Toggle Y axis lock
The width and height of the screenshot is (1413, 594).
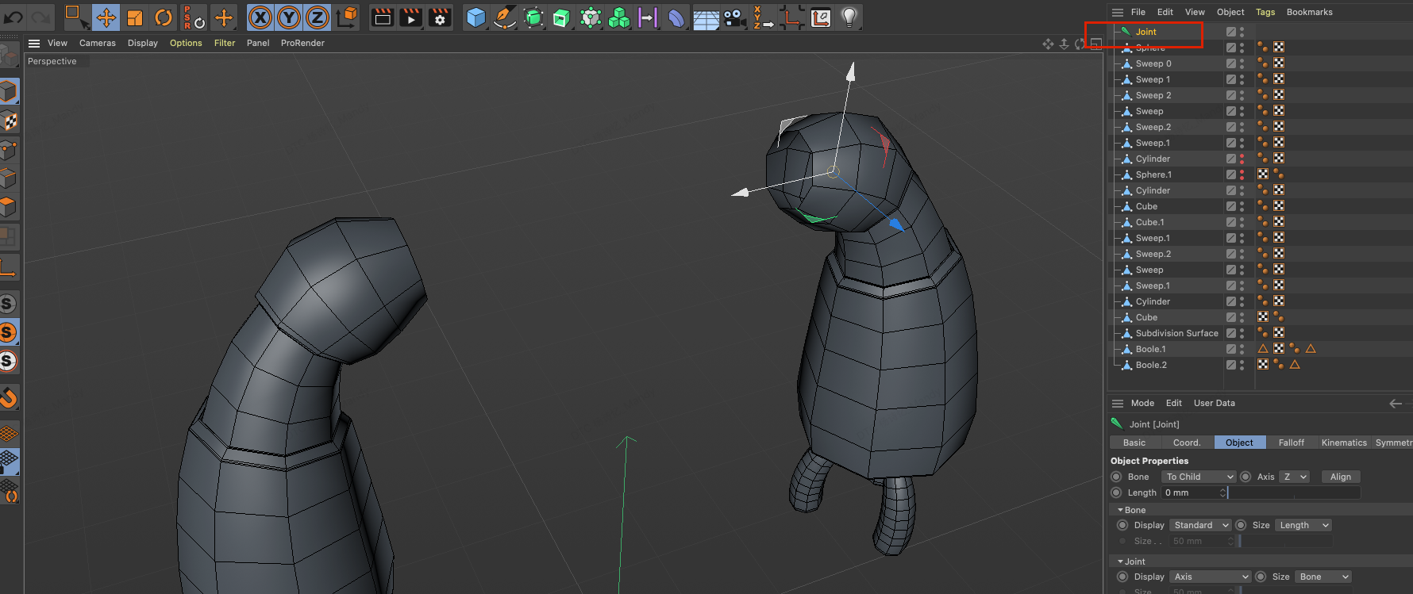tap(289, 17)
